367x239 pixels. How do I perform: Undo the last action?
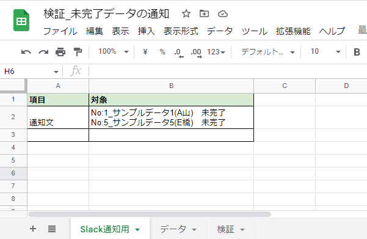pos(26,52)
